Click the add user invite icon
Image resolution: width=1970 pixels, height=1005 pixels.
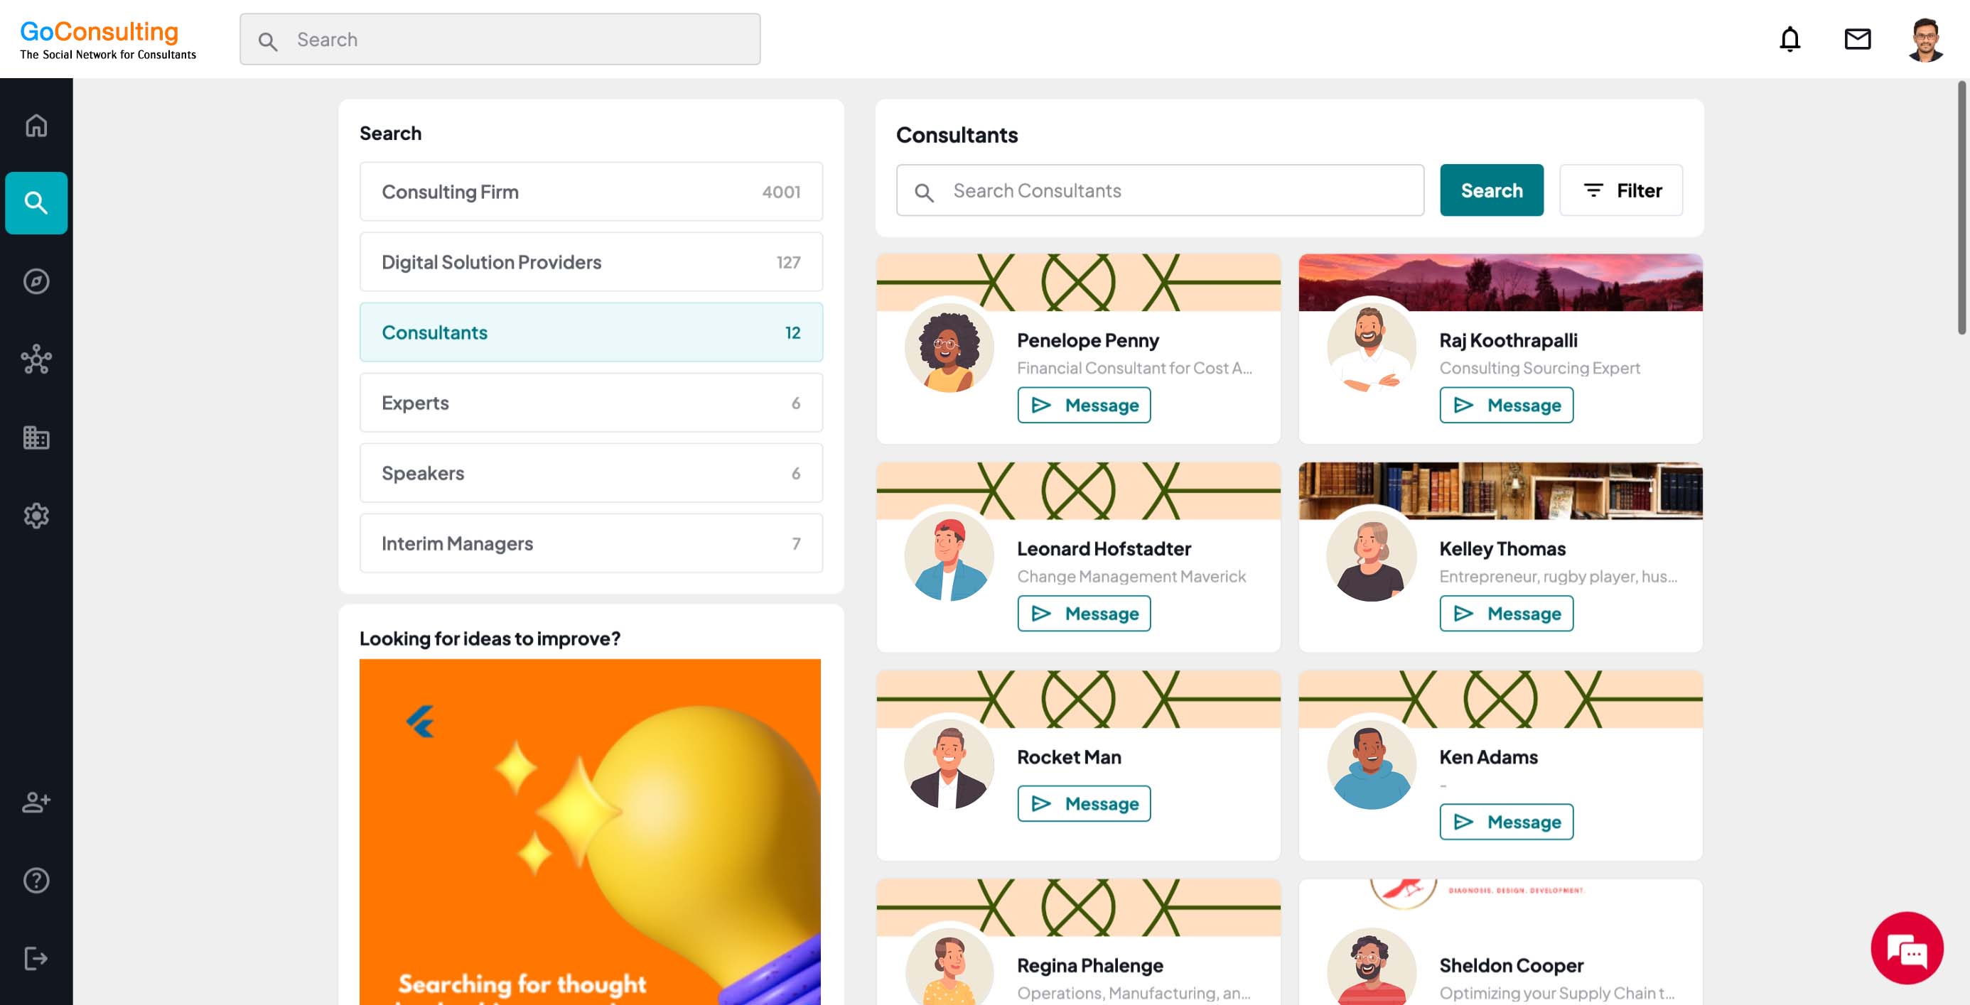click(x=36, y=802)
